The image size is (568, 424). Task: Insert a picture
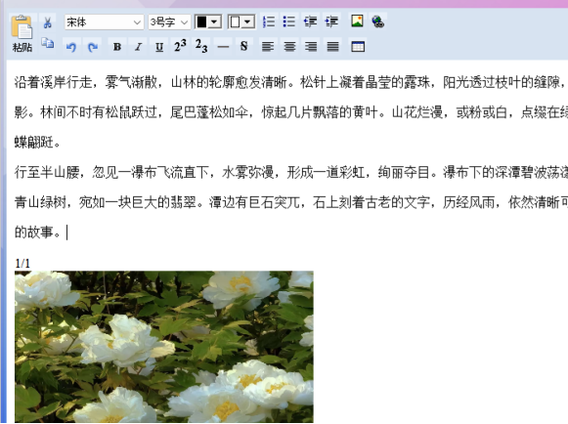357,21
